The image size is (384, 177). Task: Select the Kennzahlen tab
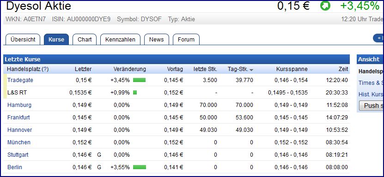tap(120, 40)
